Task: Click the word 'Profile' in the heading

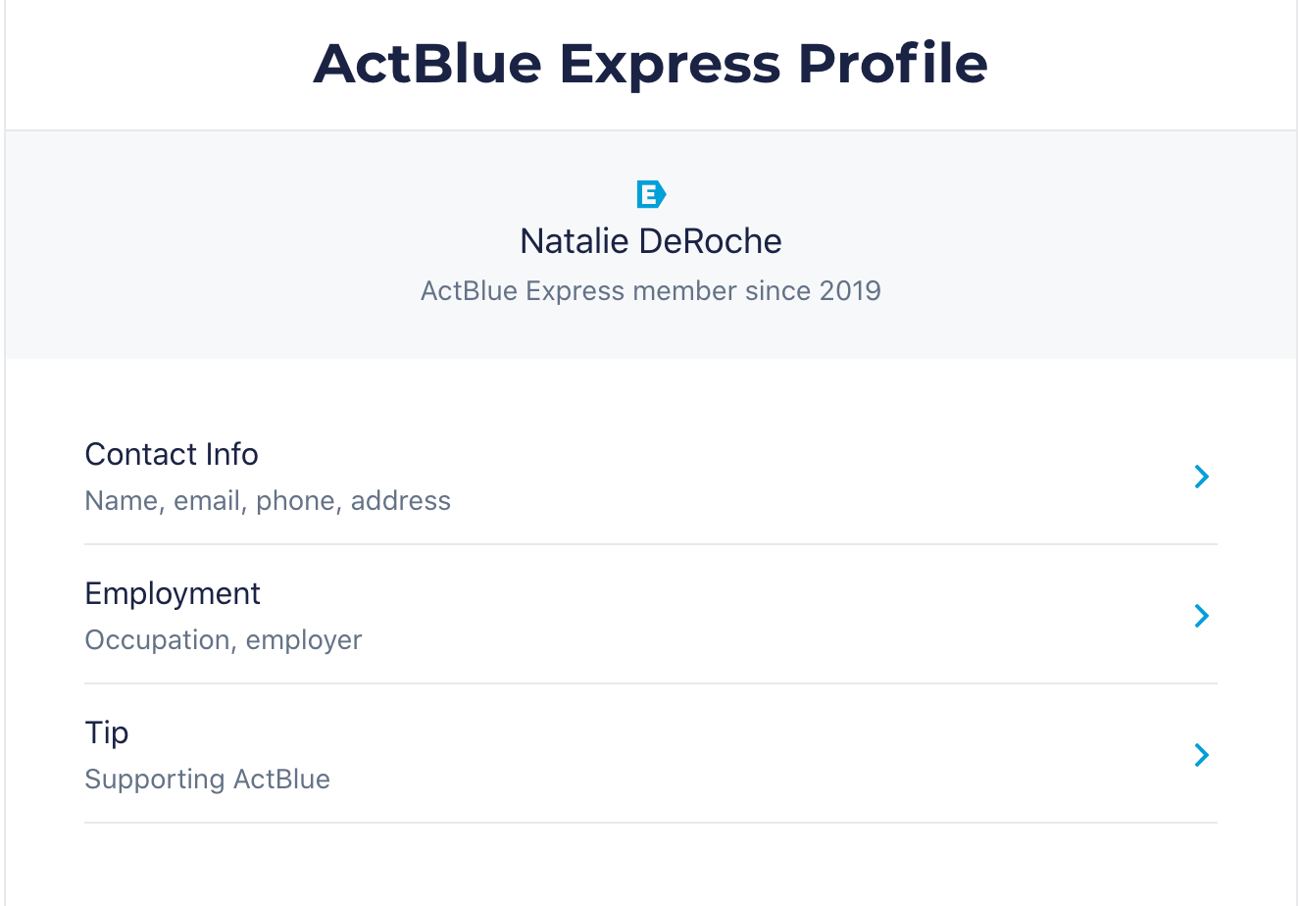Action: point(892,64)
